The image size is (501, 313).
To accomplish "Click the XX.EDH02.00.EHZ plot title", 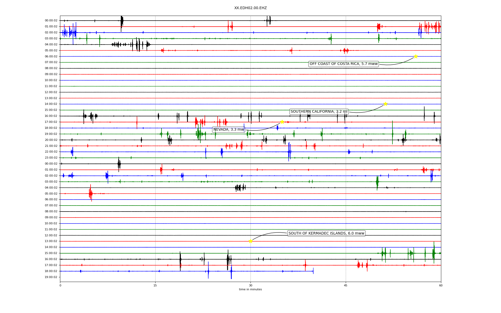I will tap(250, 8).
